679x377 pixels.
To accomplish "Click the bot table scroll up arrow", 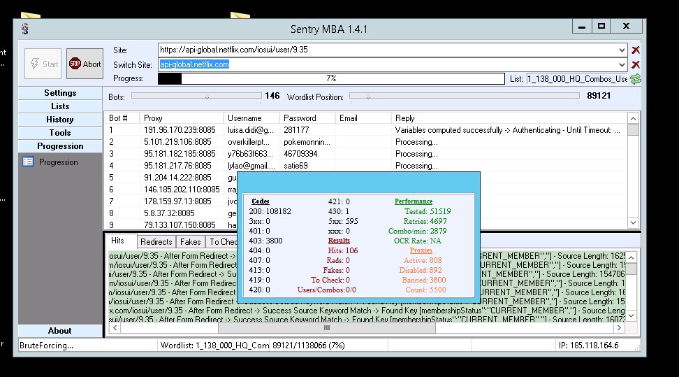I will coord(633,118).
